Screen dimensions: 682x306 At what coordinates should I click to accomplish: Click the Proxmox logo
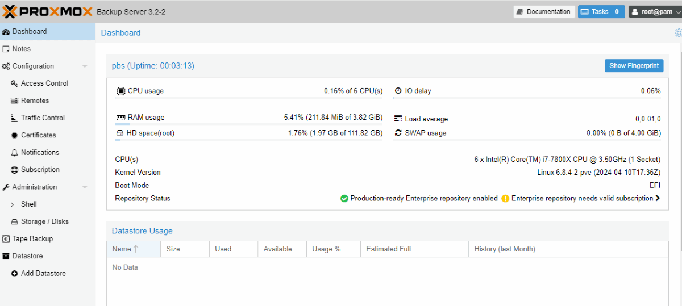(x=47, y=11)
